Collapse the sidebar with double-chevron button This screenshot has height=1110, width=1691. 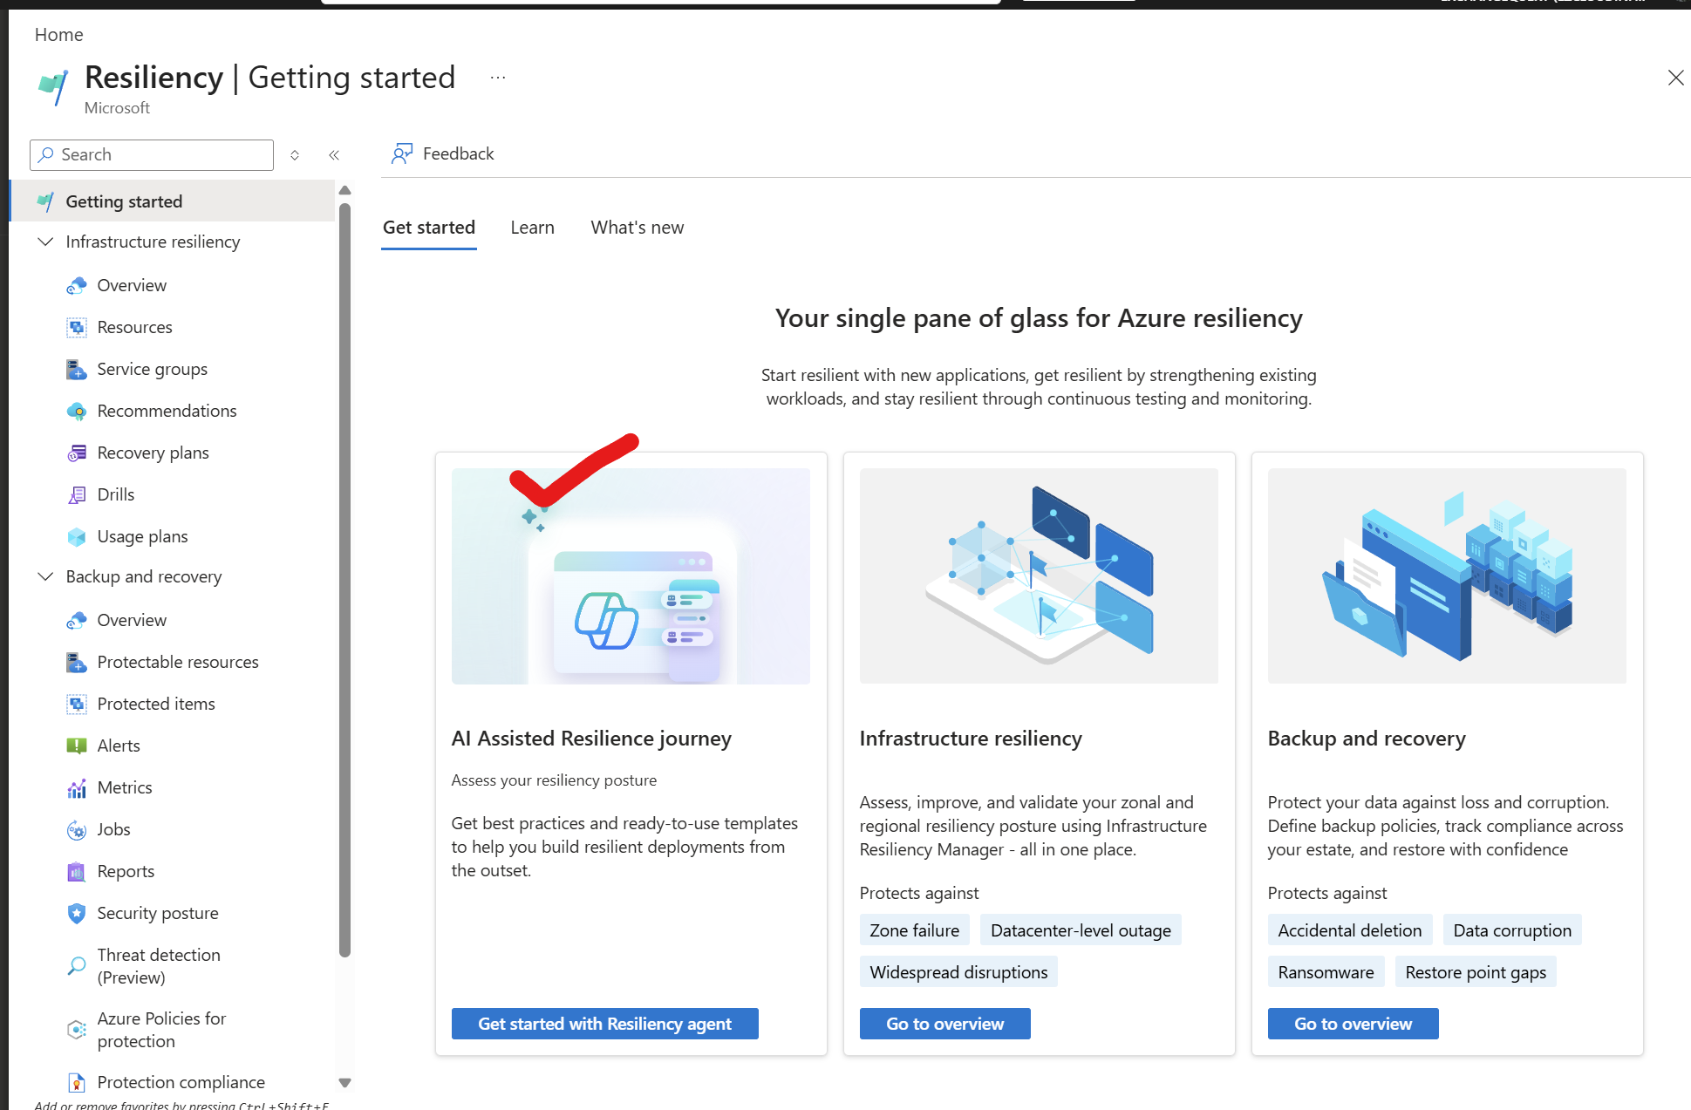coord(334,155)
